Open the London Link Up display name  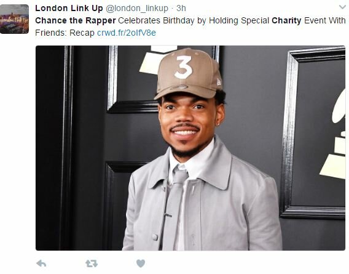(69, 8)
